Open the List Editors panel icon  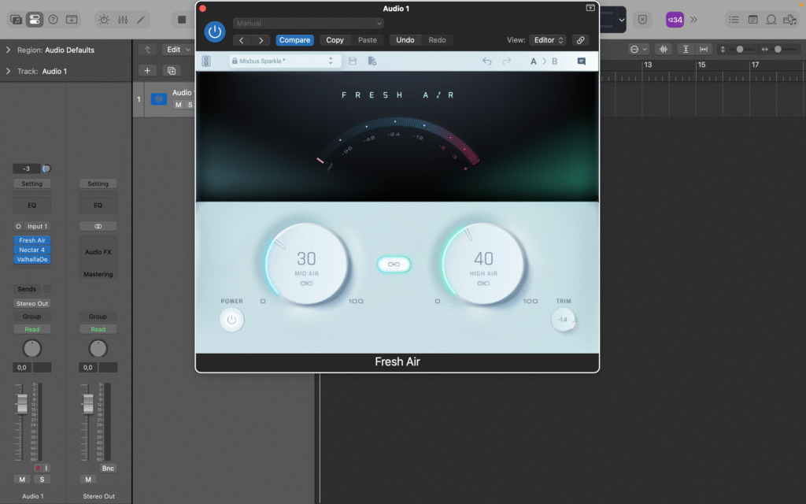tap(736, 19)
